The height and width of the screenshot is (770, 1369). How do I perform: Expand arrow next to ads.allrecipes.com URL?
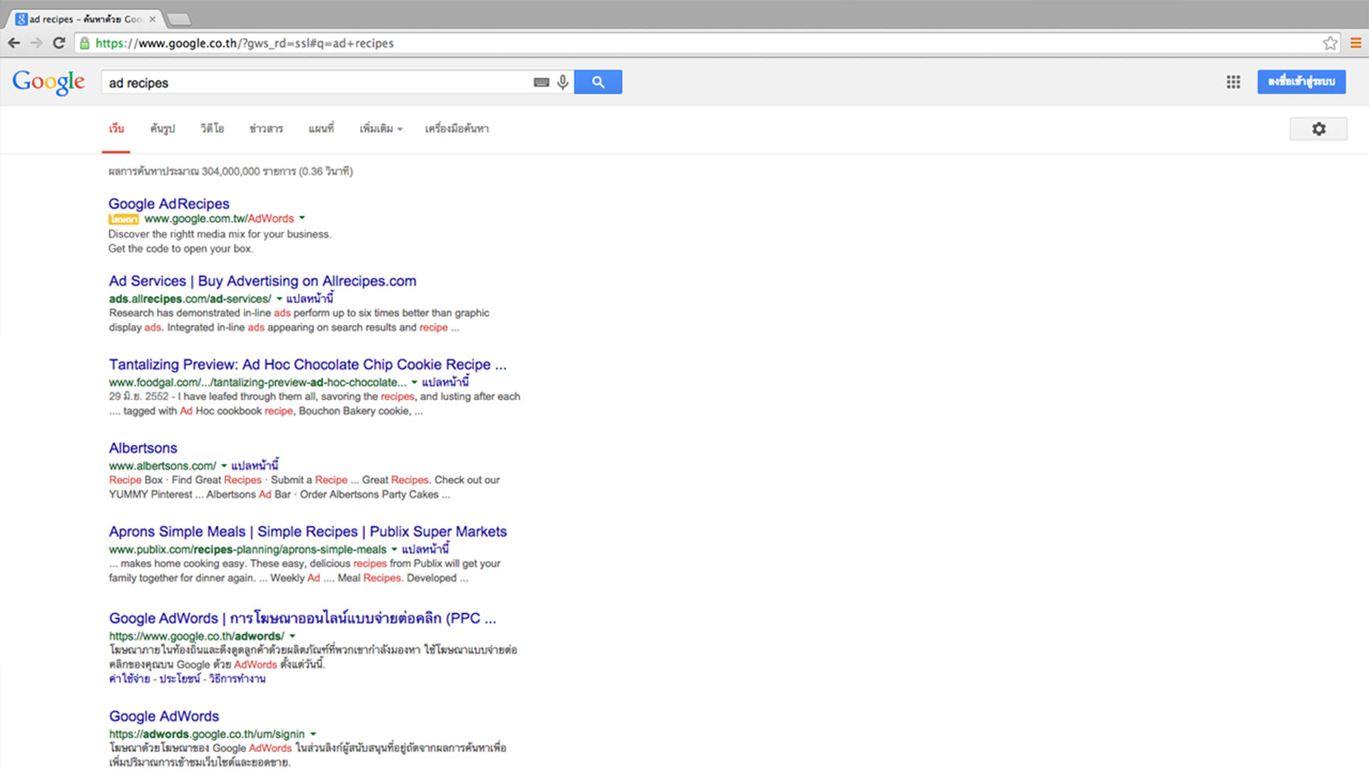279,299
